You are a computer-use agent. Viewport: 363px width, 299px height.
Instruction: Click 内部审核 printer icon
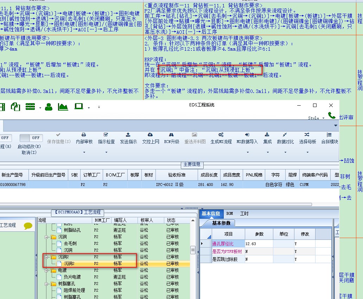tap(84, 135)
